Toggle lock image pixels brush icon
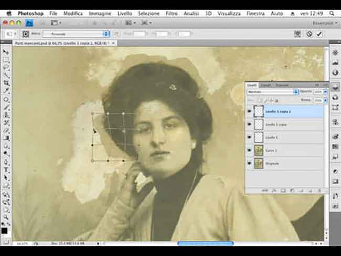Screen dimensions: 341x256 [265, 101]
